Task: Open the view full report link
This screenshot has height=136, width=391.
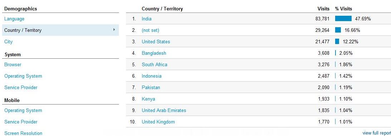Action: 377,133
